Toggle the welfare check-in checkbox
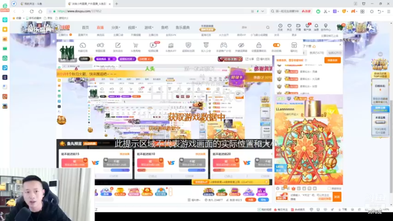Viewport: 393px width, 221px height. coord(258,59)
